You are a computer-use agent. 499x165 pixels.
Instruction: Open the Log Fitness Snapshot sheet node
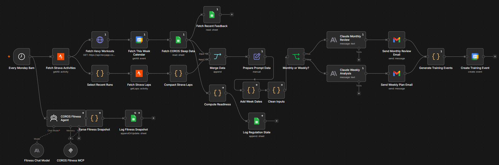coord(133,118)
